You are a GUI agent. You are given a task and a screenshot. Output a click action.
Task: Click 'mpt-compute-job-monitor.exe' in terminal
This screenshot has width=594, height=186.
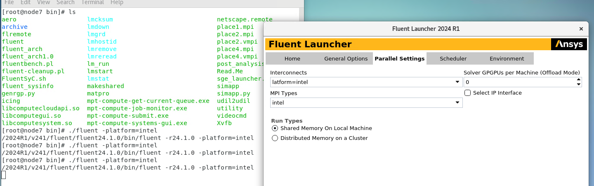pos(137,108)
